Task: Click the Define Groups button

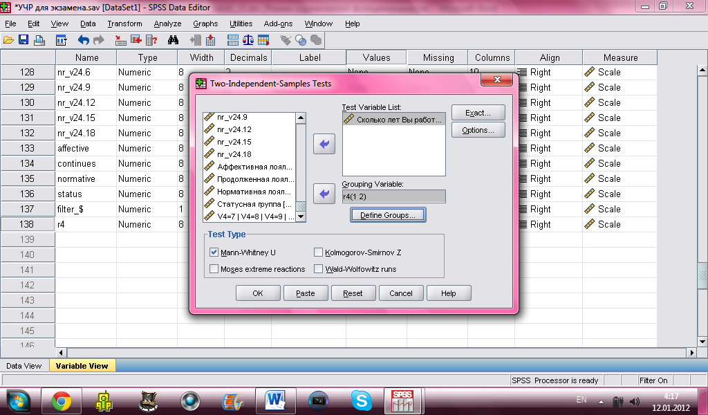Action: 388,215
